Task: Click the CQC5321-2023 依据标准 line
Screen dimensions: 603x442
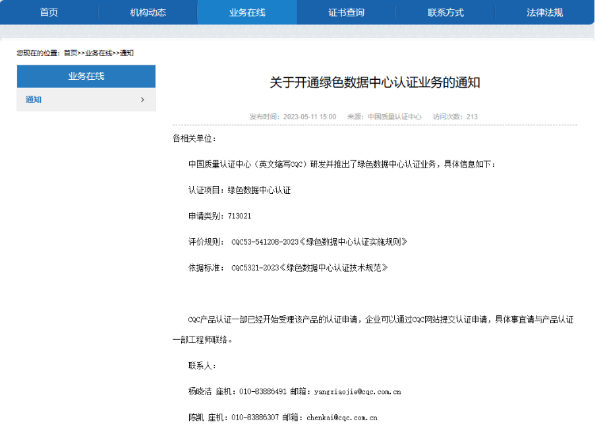Action: click(309, 268)
